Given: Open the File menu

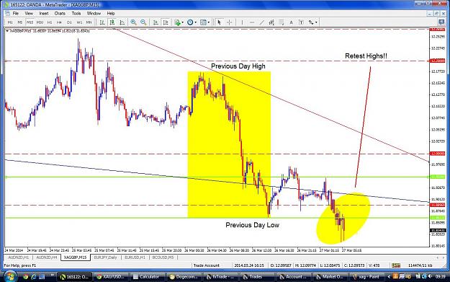Looking at the screenshot, I should [16, 13].
